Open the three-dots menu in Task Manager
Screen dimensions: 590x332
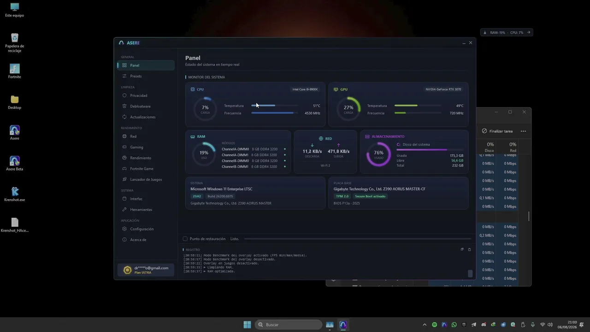click(x=523, y=131)
